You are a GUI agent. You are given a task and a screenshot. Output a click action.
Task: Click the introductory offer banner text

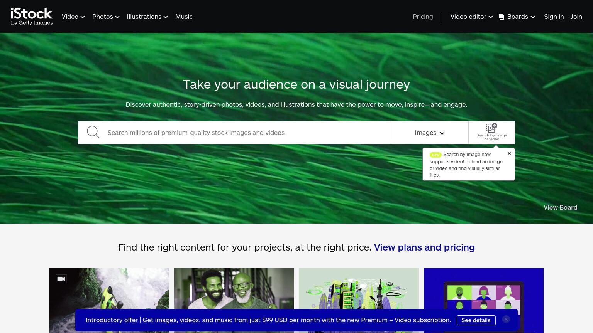pyautogui.click(x=268, y=320)
